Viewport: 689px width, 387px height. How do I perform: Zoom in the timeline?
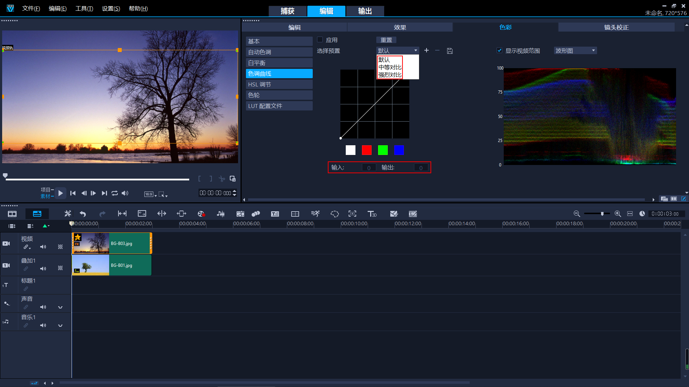pyautogui.click(x=618, y=214)
